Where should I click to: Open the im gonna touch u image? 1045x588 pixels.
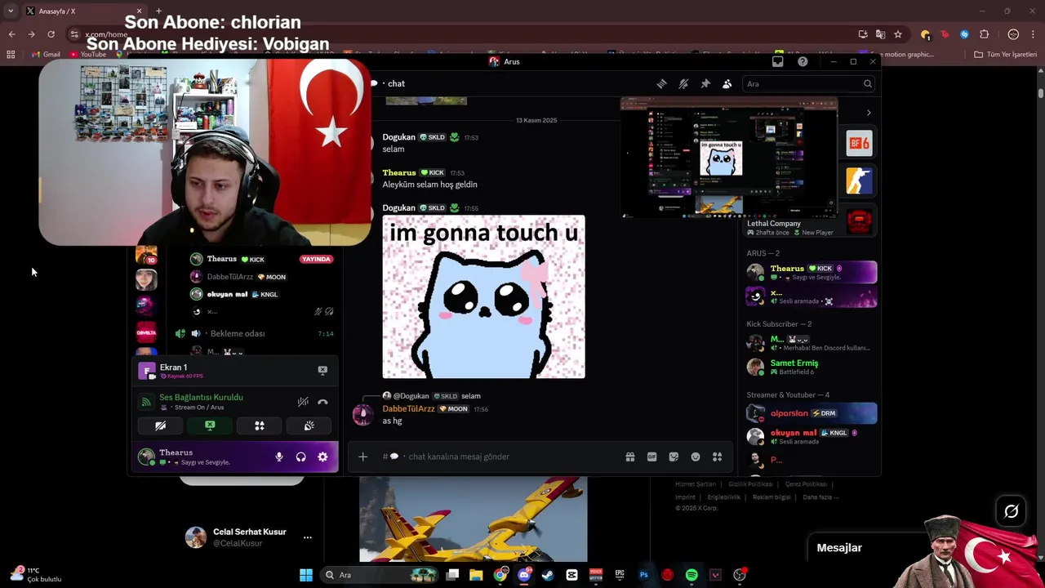483,296
